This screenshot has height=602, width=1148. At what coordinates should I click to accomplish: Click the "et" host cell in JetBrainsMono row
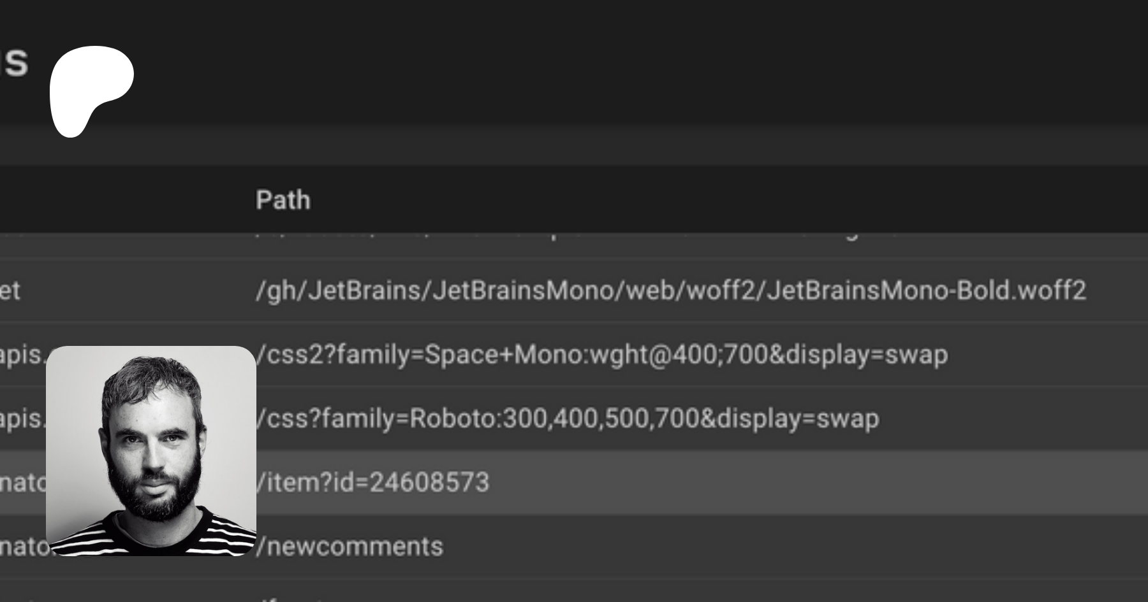coord(10,290)
